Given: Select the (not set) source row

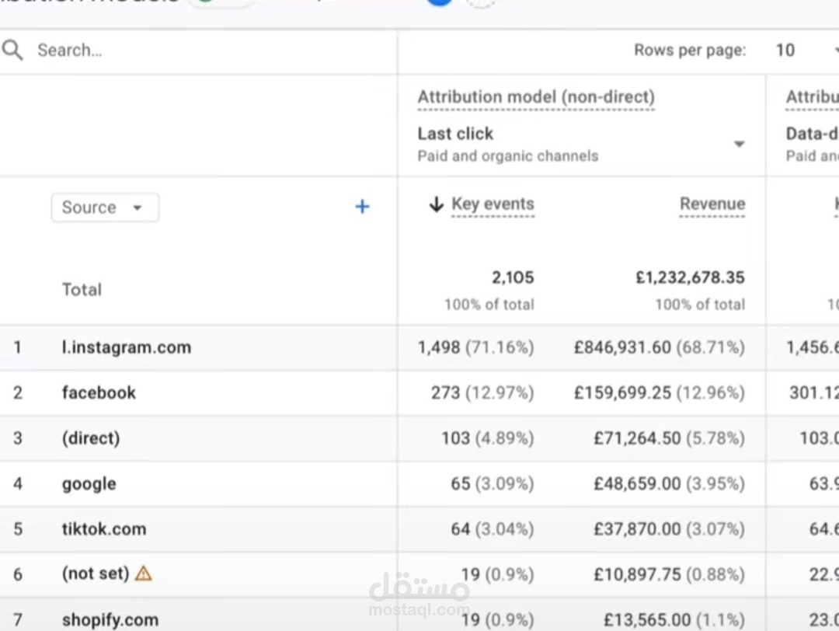Looking at the screenshot, I should click(96, 573).
